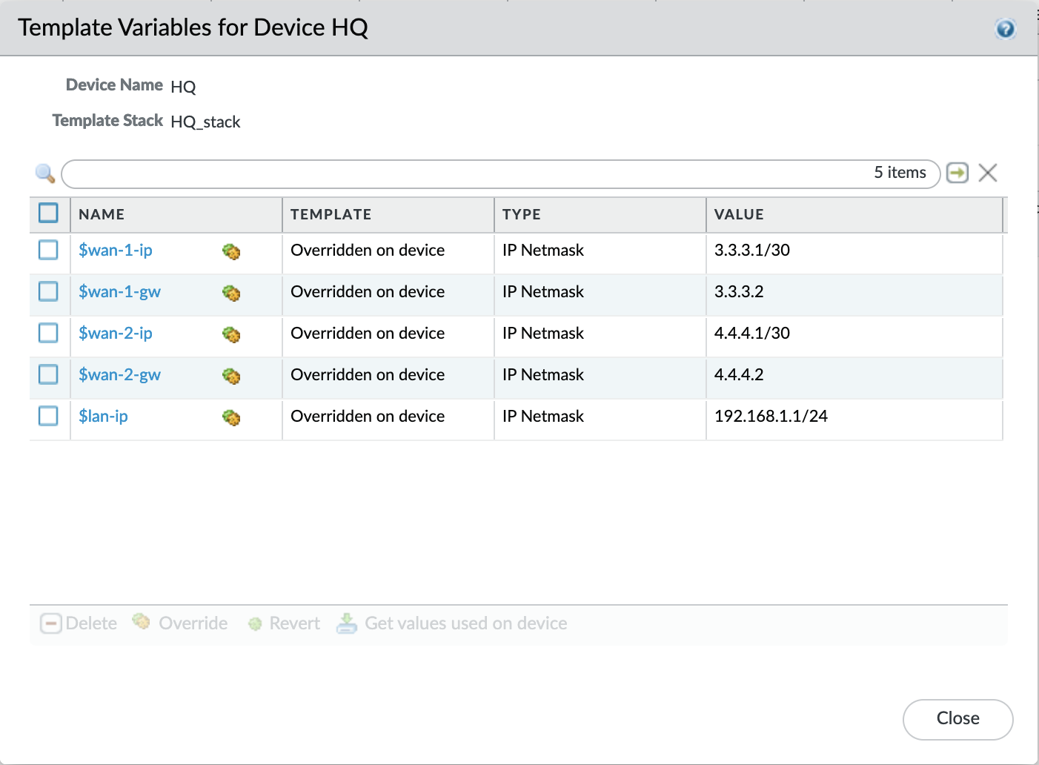Sort by the VALUE column header
Viewport: 1039px width, 765px height.
[739, 214]
